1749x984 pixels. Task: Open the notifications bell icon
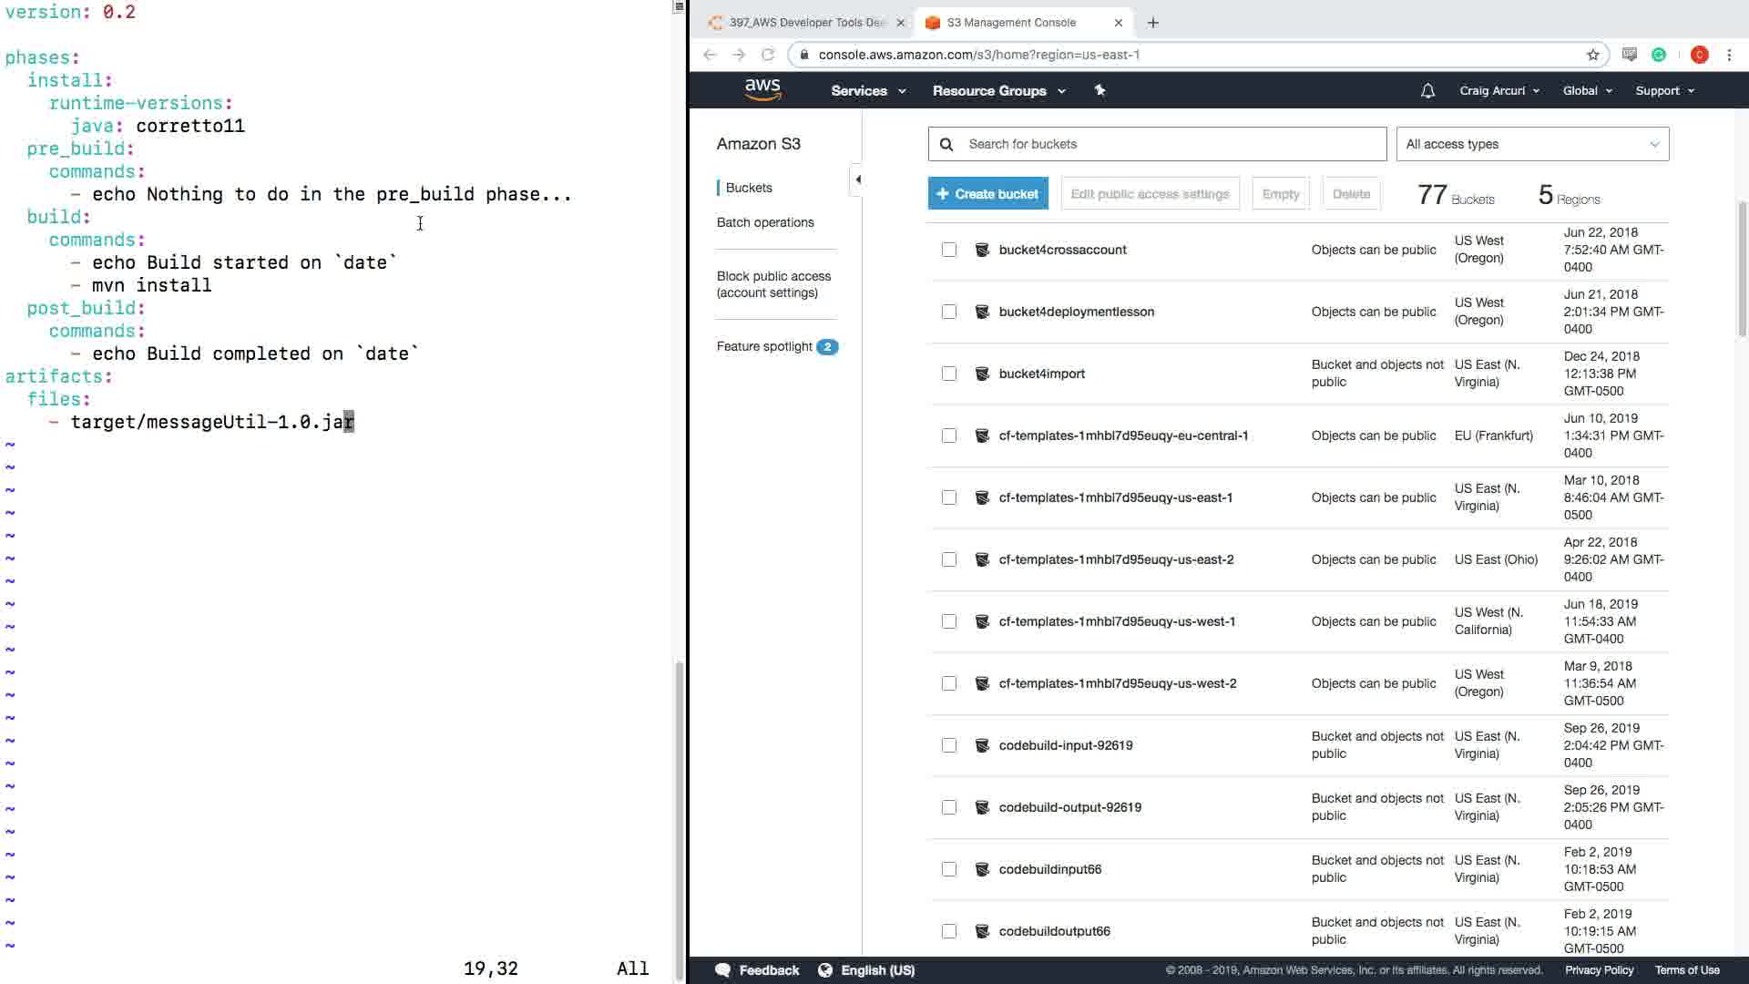(1427, 91)
